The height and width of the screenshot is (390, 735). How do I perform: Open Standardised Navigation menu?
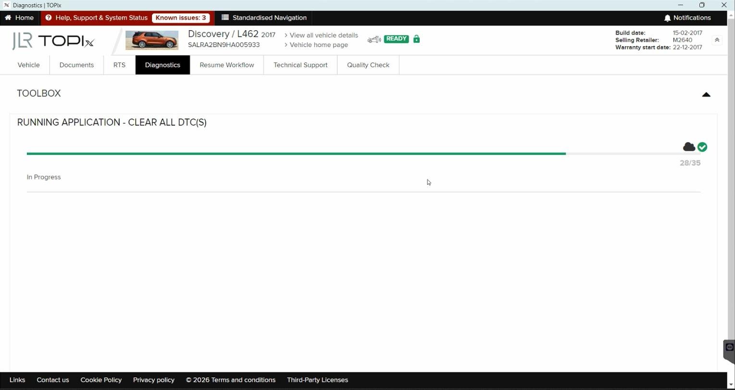click(x=264, y=18)
